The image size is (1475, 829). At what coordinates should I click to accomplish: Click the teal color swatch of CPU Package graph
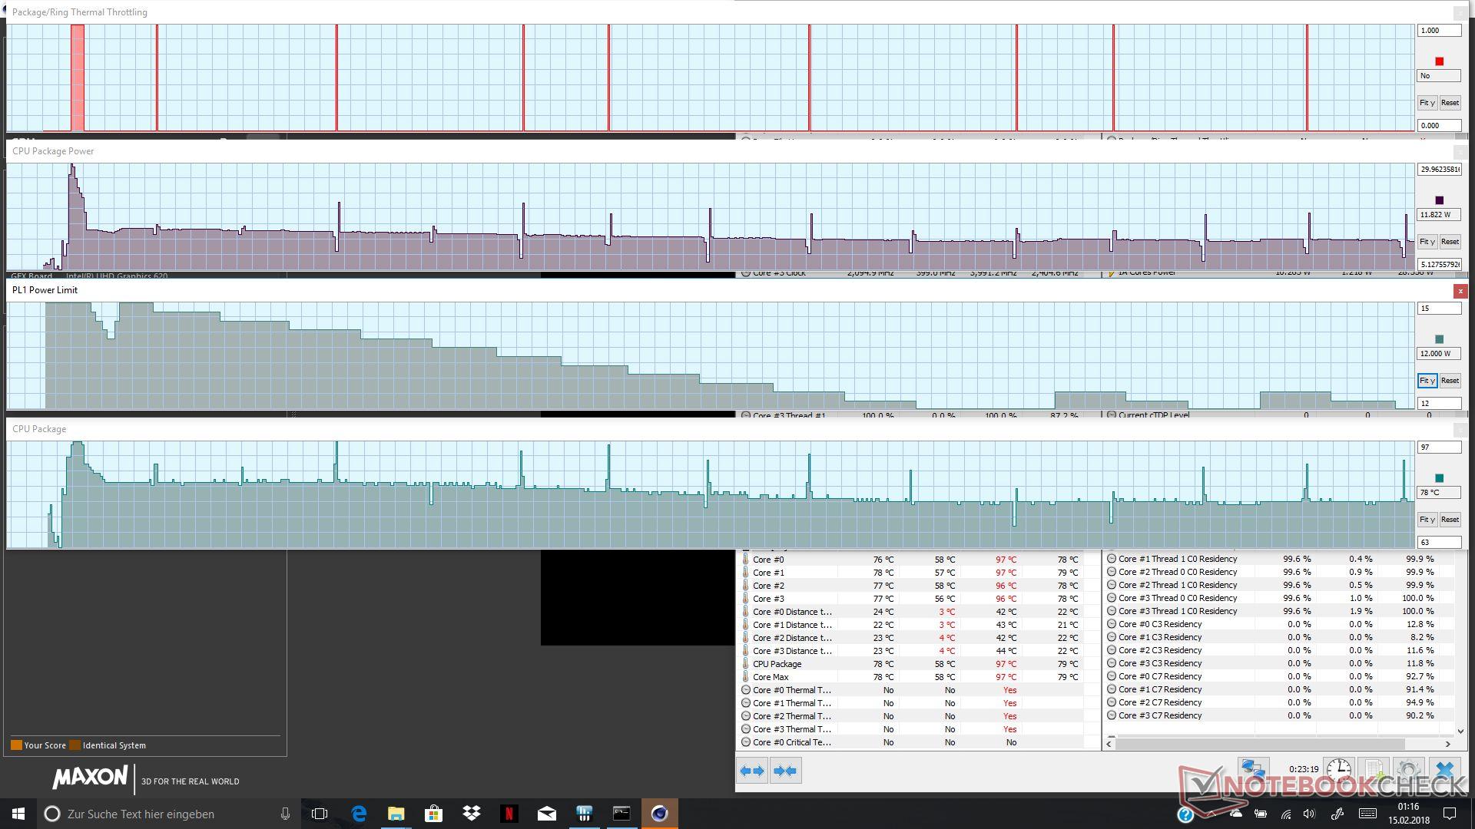click(x=1439, y=478)
